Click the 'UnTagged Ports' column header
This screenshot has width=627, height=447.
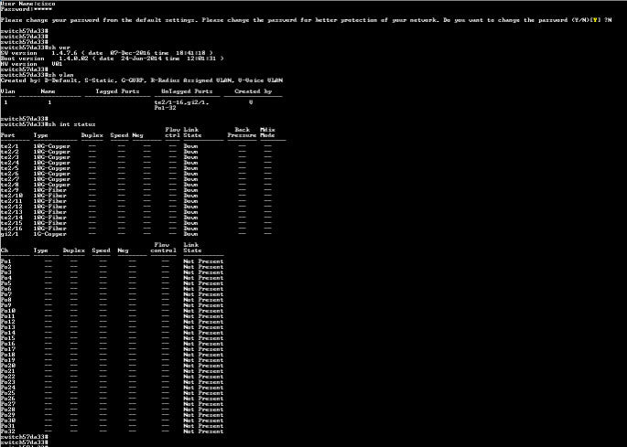pyautogui.click(x=187, y=91)
